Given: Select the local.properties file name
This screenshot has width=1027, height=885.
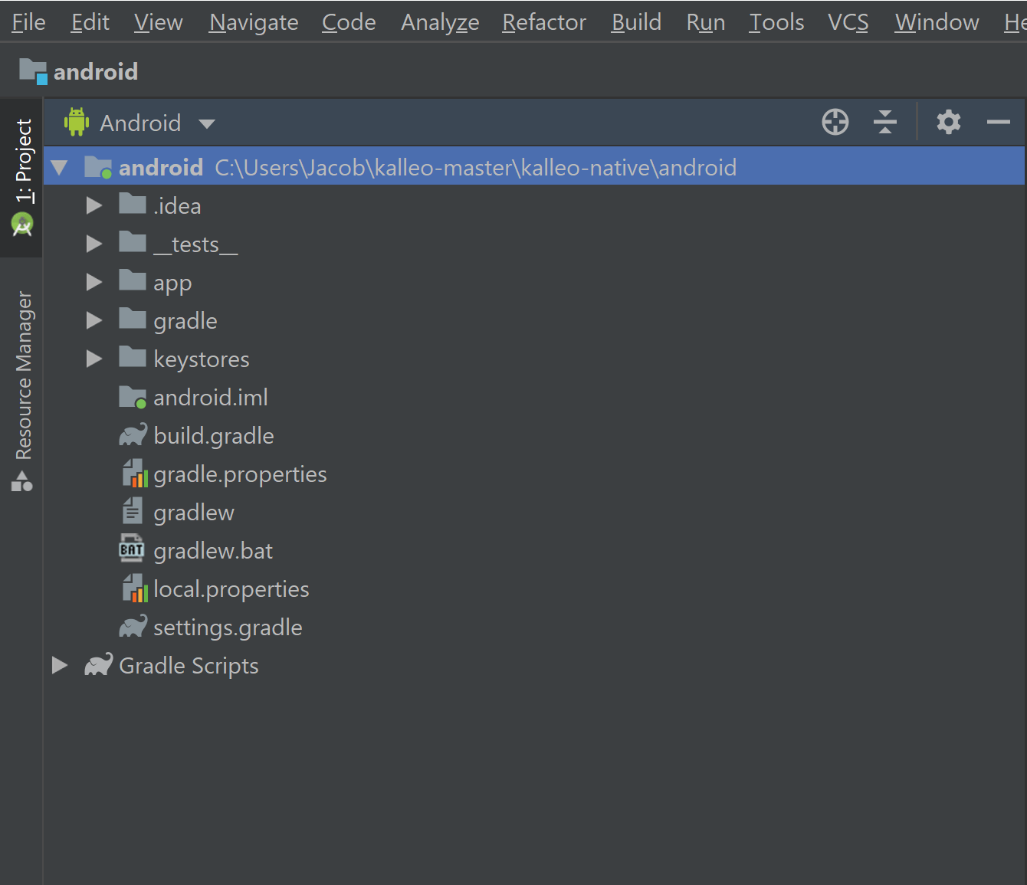Looking at the screenshot, I should coord(231,588).
